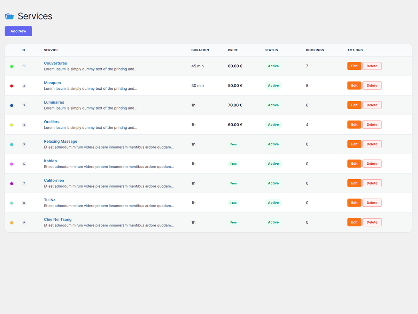
Task: Click the blue folder icon beside Services
Action: point(9,16)
